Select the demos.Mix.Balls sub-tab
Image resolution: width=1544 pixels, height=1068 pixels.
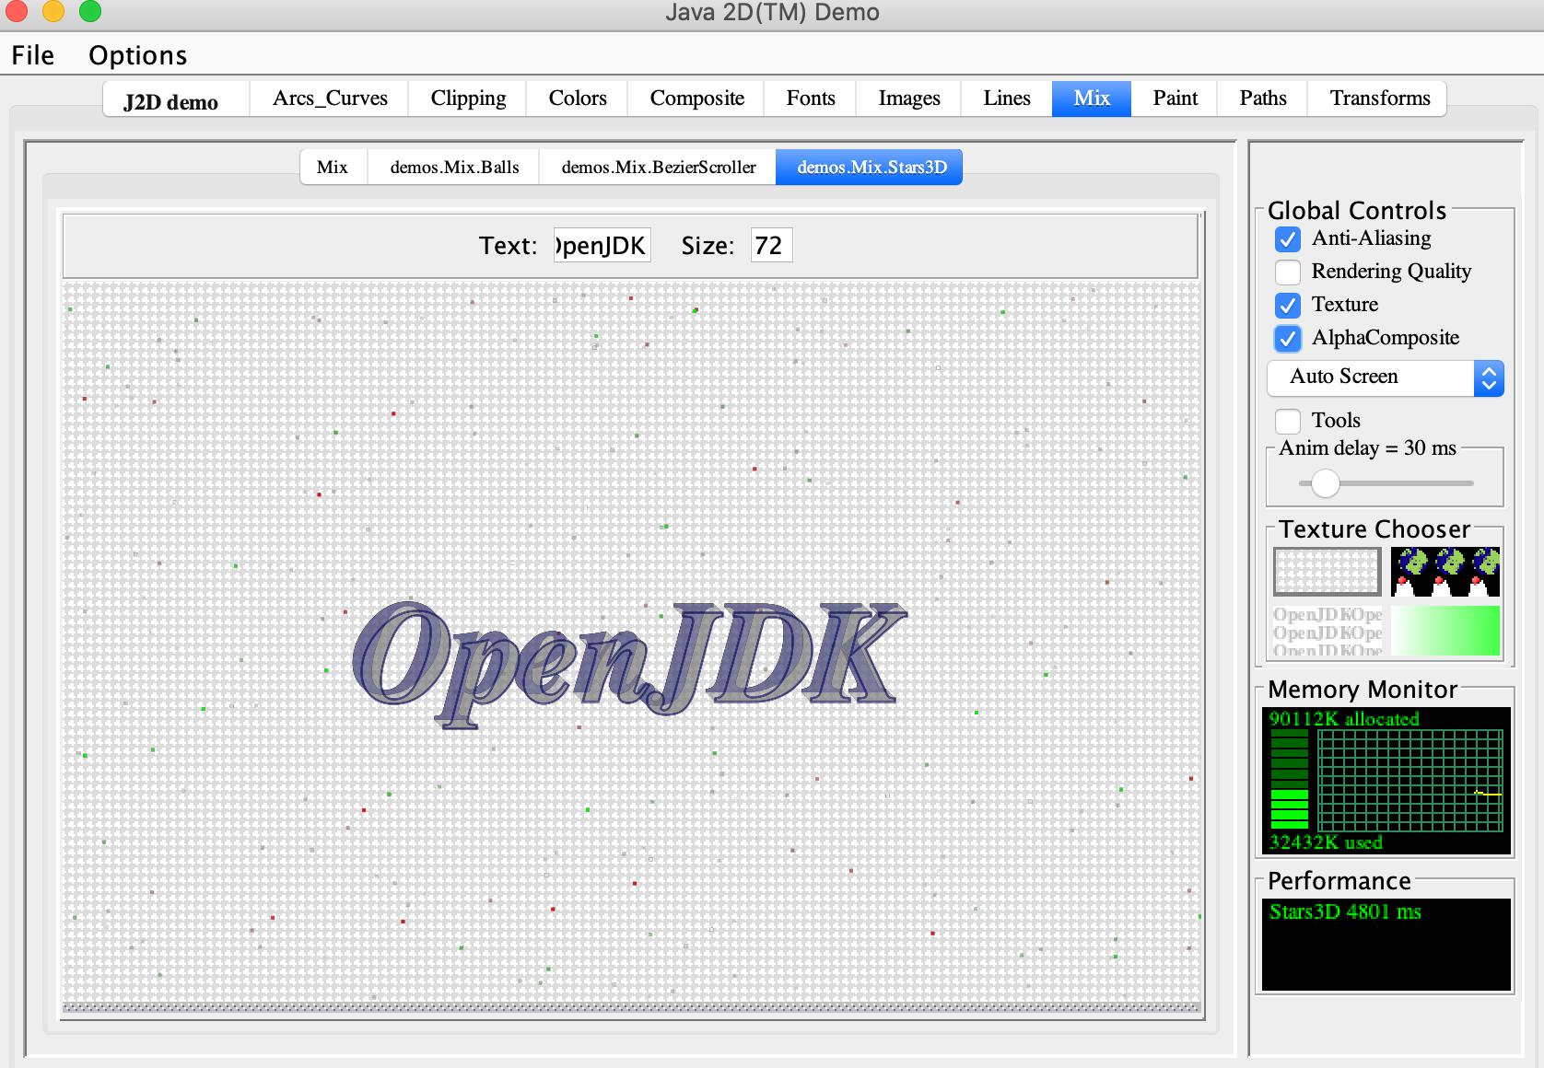(454, 168)
